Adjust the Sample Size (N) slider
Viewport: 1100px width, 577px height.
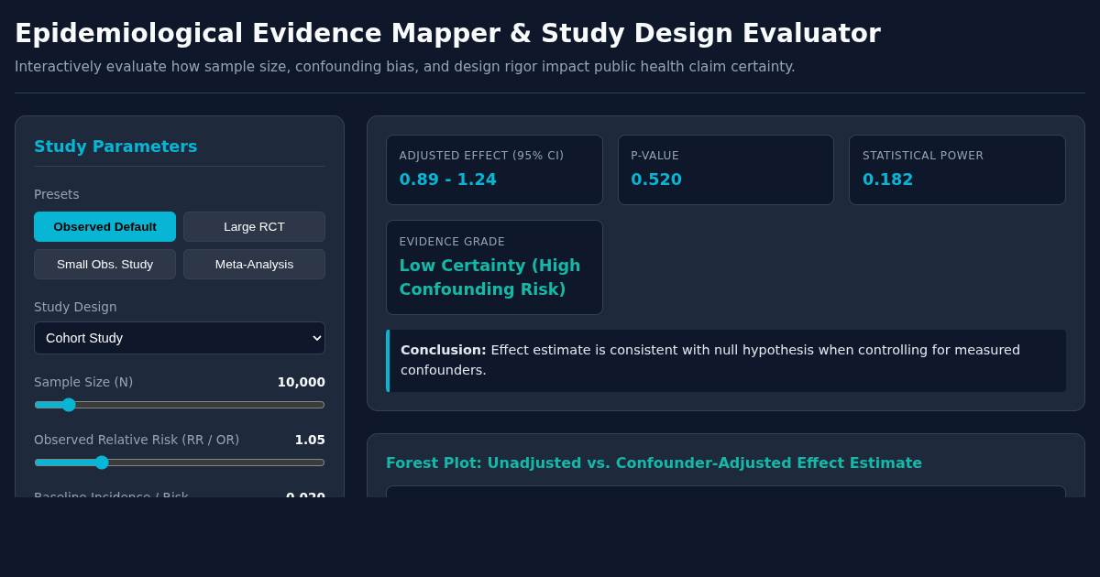click(180, 405)
